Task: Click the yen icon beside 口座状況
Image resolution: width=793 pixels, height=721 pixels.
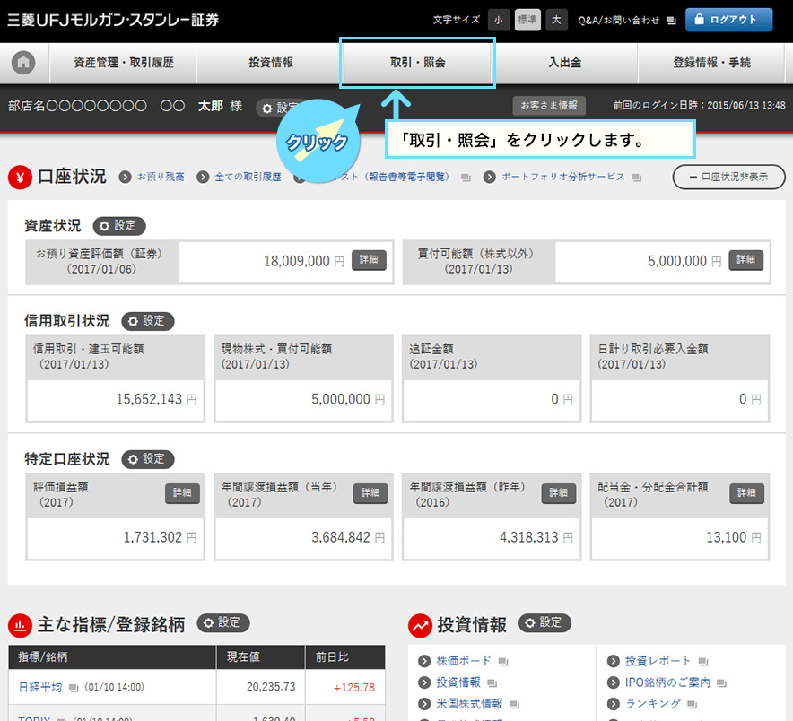Action: (20, 177)
